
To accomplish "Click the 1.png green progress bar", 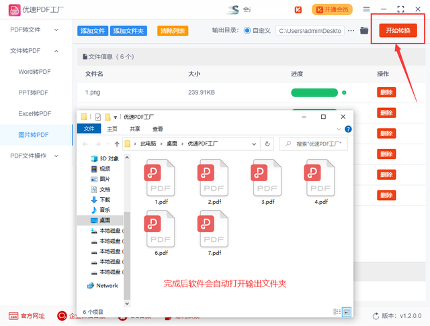I will pyautogui.click(x=314, y=93).
